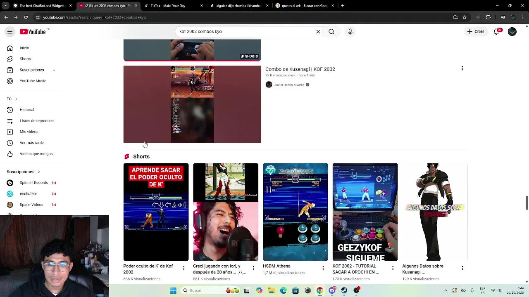Open Javier Jesus Alvarez channel link
Viewport: 529px width, 297px height.
point(289,85)
